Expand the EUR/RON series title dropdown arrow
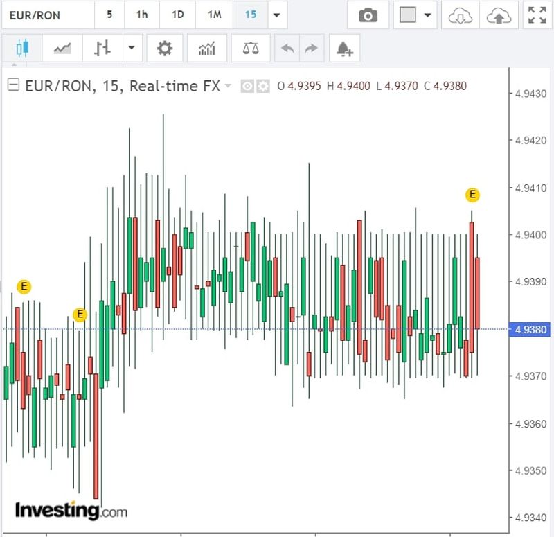Image resolution: width=554 pixels, height=537 pixels. click(228, 87)
